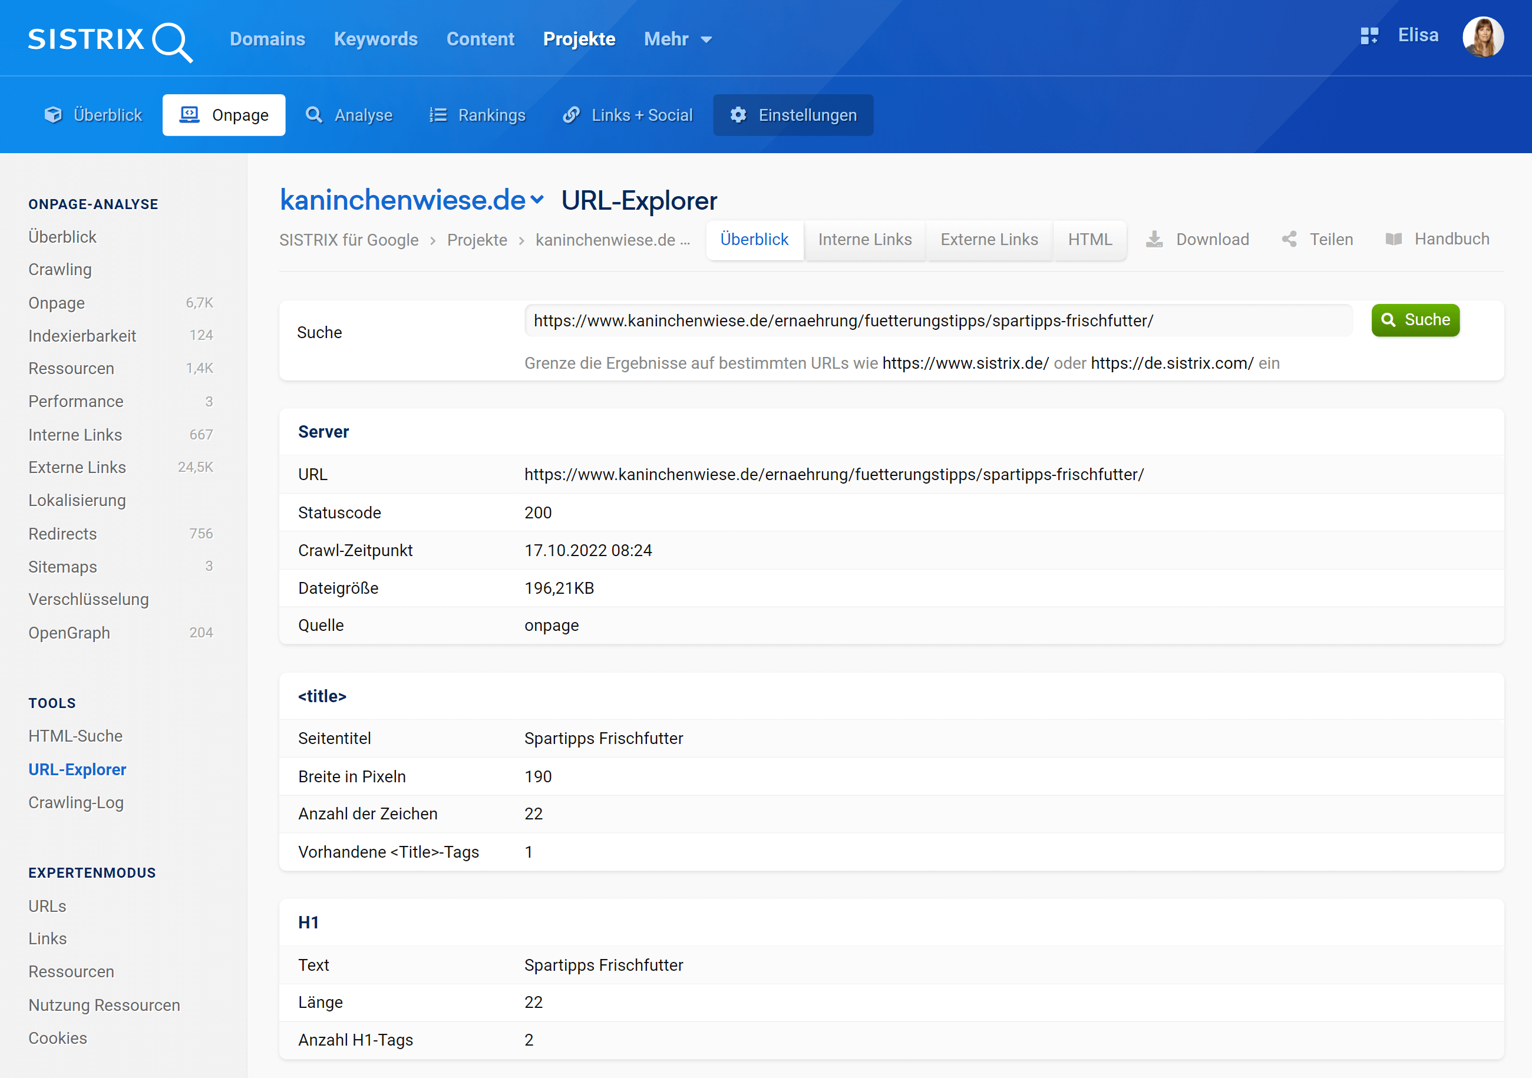Image resolution: width=1532 pixels, height=1078 pixels.
Task: Click the Links + Social chain icon
Action: coord(571,115)
